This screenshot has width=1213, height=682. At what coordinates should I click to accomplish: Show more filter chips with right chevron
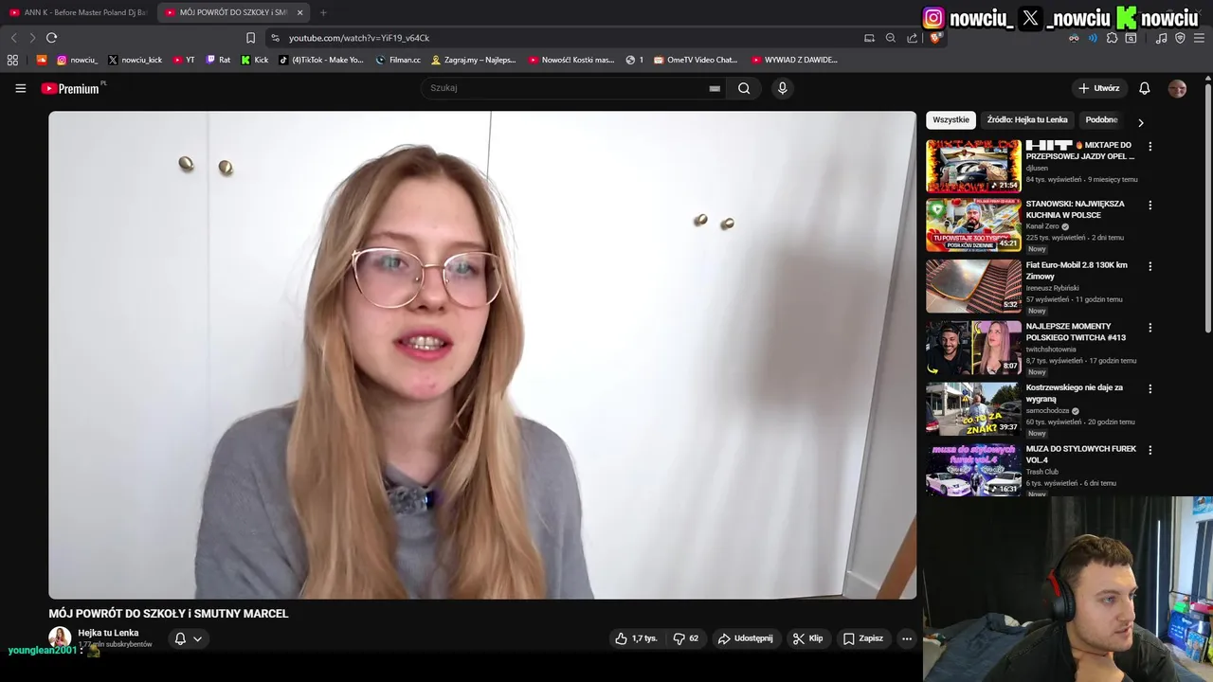click(x=1140, y=122)
